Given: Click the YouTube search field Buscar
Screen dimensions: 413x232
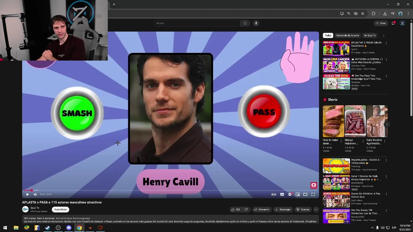Looking at the screenshot, I should pos(197,23).
